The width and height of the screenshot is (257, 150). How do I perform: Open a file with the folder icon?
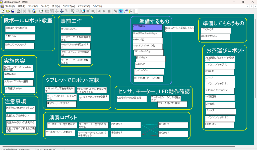[8, 11]
